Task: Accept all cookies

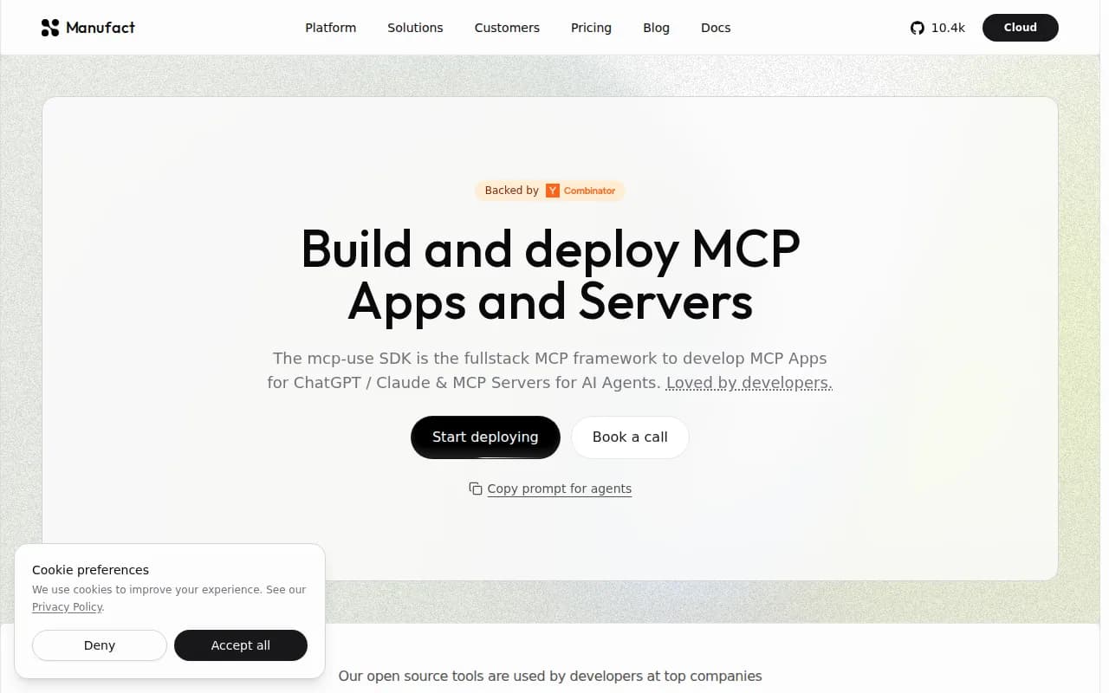Action: pos(241,645)
